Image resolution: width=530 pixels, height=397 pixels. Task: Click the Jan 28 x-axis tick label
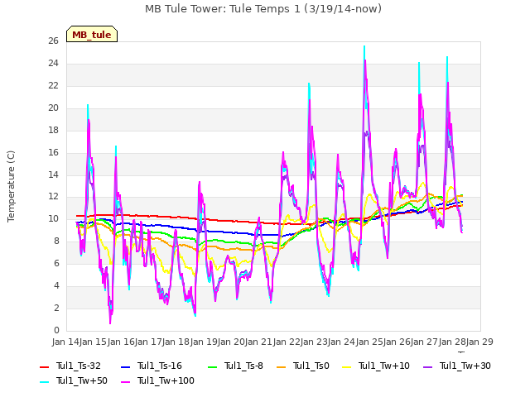452,342
